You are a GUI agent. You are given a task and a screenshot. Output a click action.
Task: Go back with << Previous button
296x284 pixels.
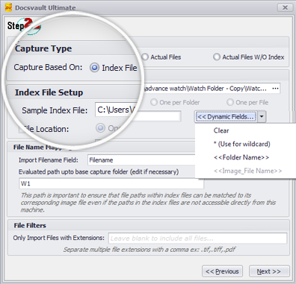tap(222, 271)
